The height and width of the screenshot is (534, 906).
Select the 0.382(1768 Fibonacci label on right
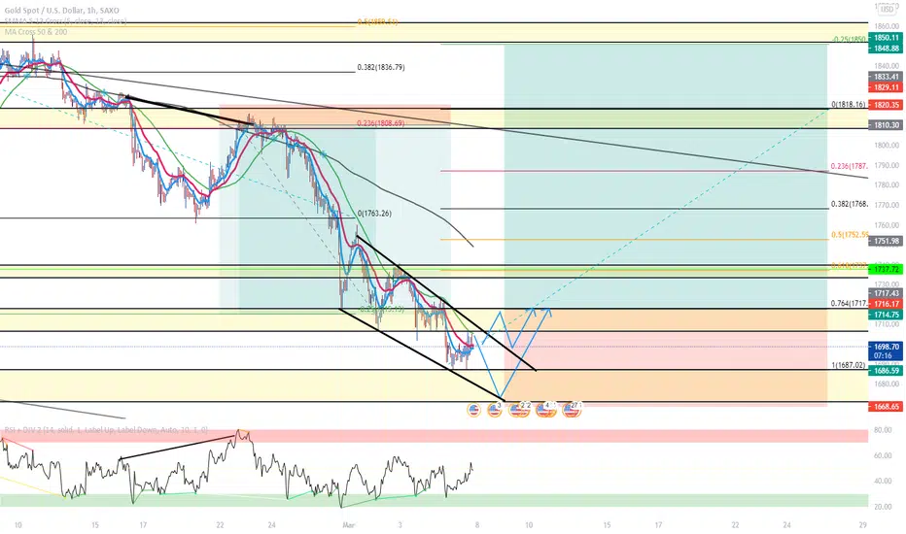(x=850, y=204)
